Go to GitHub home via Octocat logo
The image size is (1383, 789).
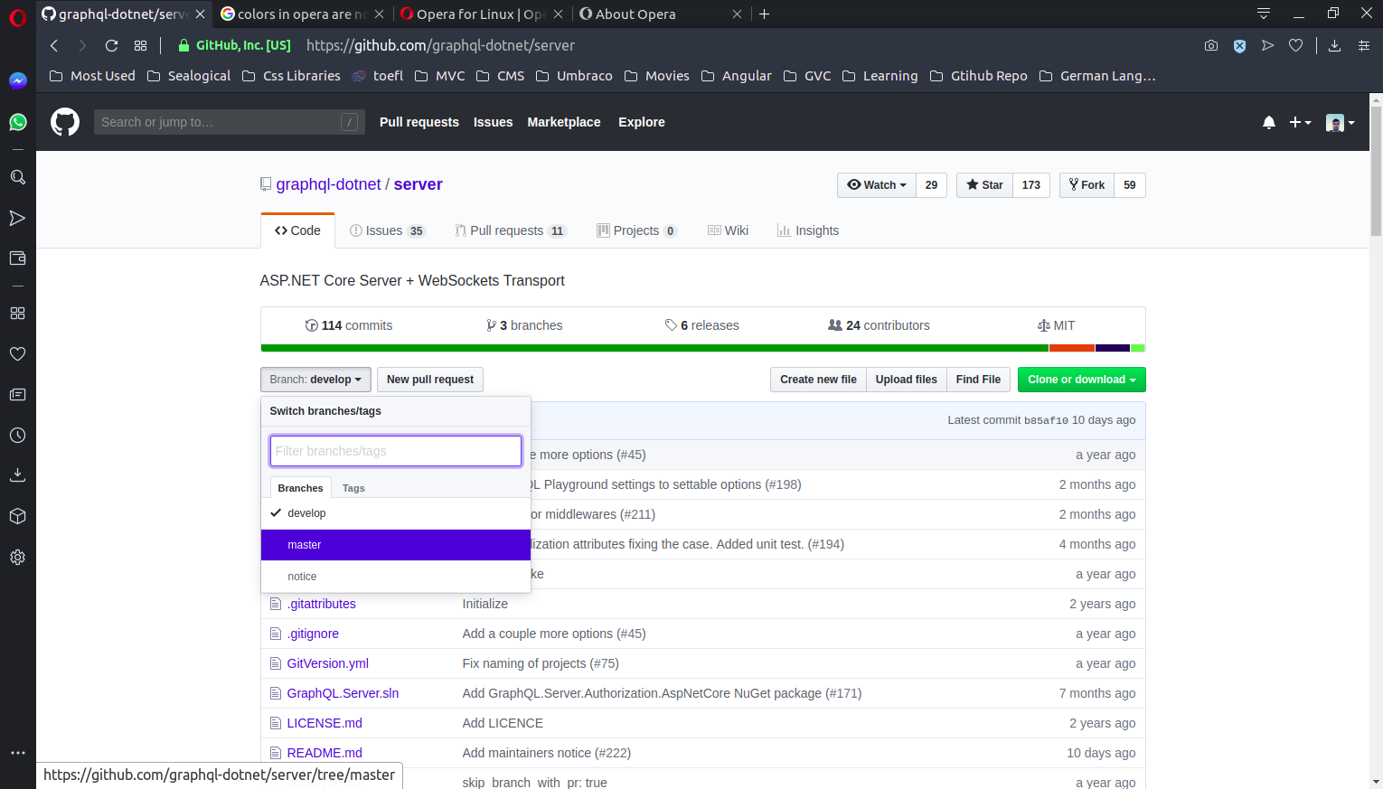click(65, 122)
